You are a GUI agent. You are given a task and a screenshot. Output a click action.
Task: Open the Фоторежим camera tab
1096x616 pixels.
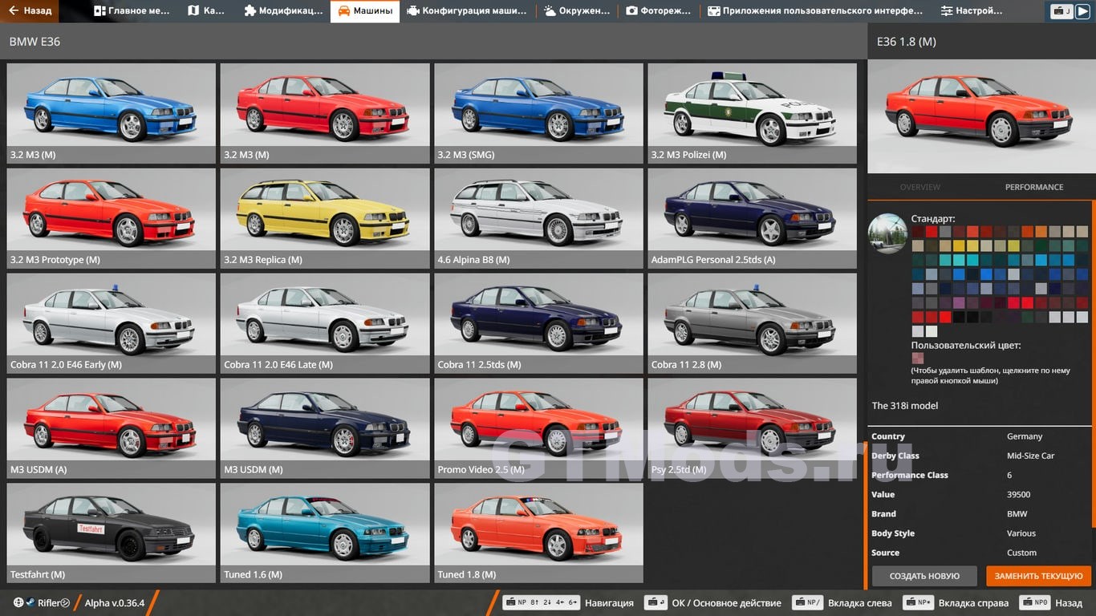click(x=659, y=11)
